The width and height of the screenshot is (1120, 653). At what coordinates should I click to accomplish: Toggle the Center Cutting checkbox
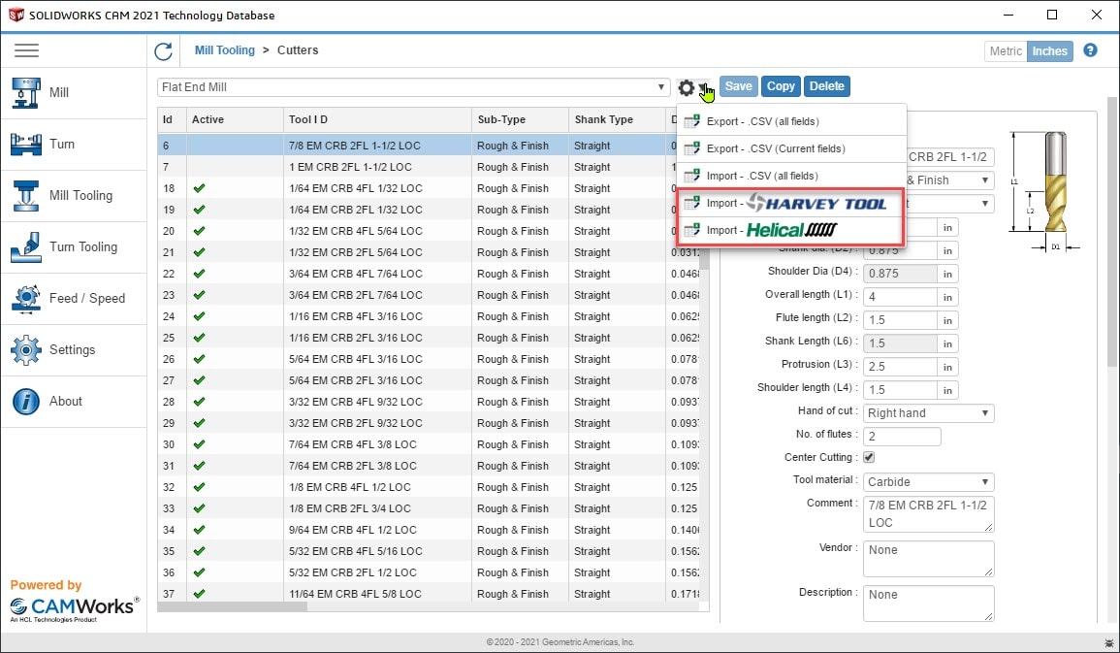click(x=869, y=457)
